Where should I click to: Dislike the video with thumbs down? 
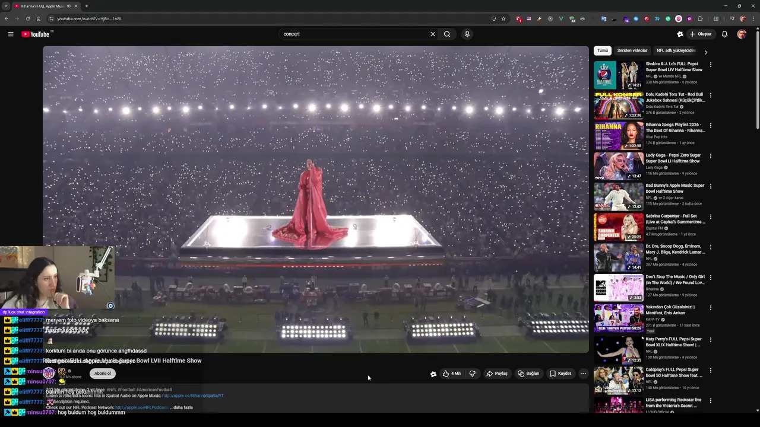473,374
